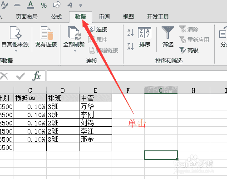The height and width of the screenshot is (179, 227).
Task: Select the cell containing 万华
Action: (x=95, y=106)
